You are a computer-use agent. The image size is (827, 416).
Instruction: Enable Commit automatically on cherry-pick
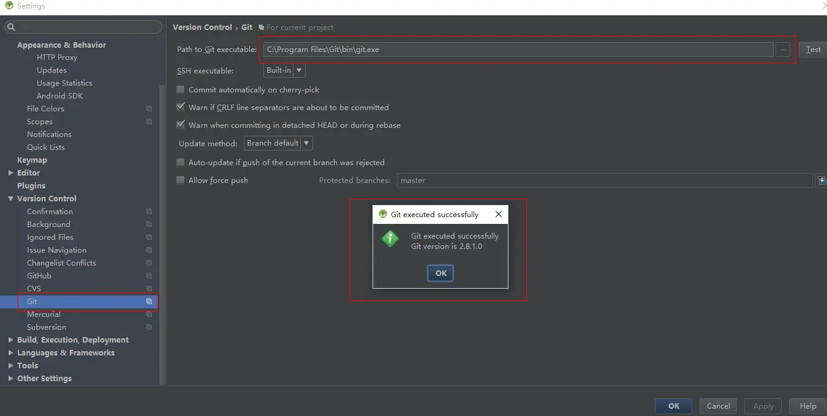pos(181,89)
